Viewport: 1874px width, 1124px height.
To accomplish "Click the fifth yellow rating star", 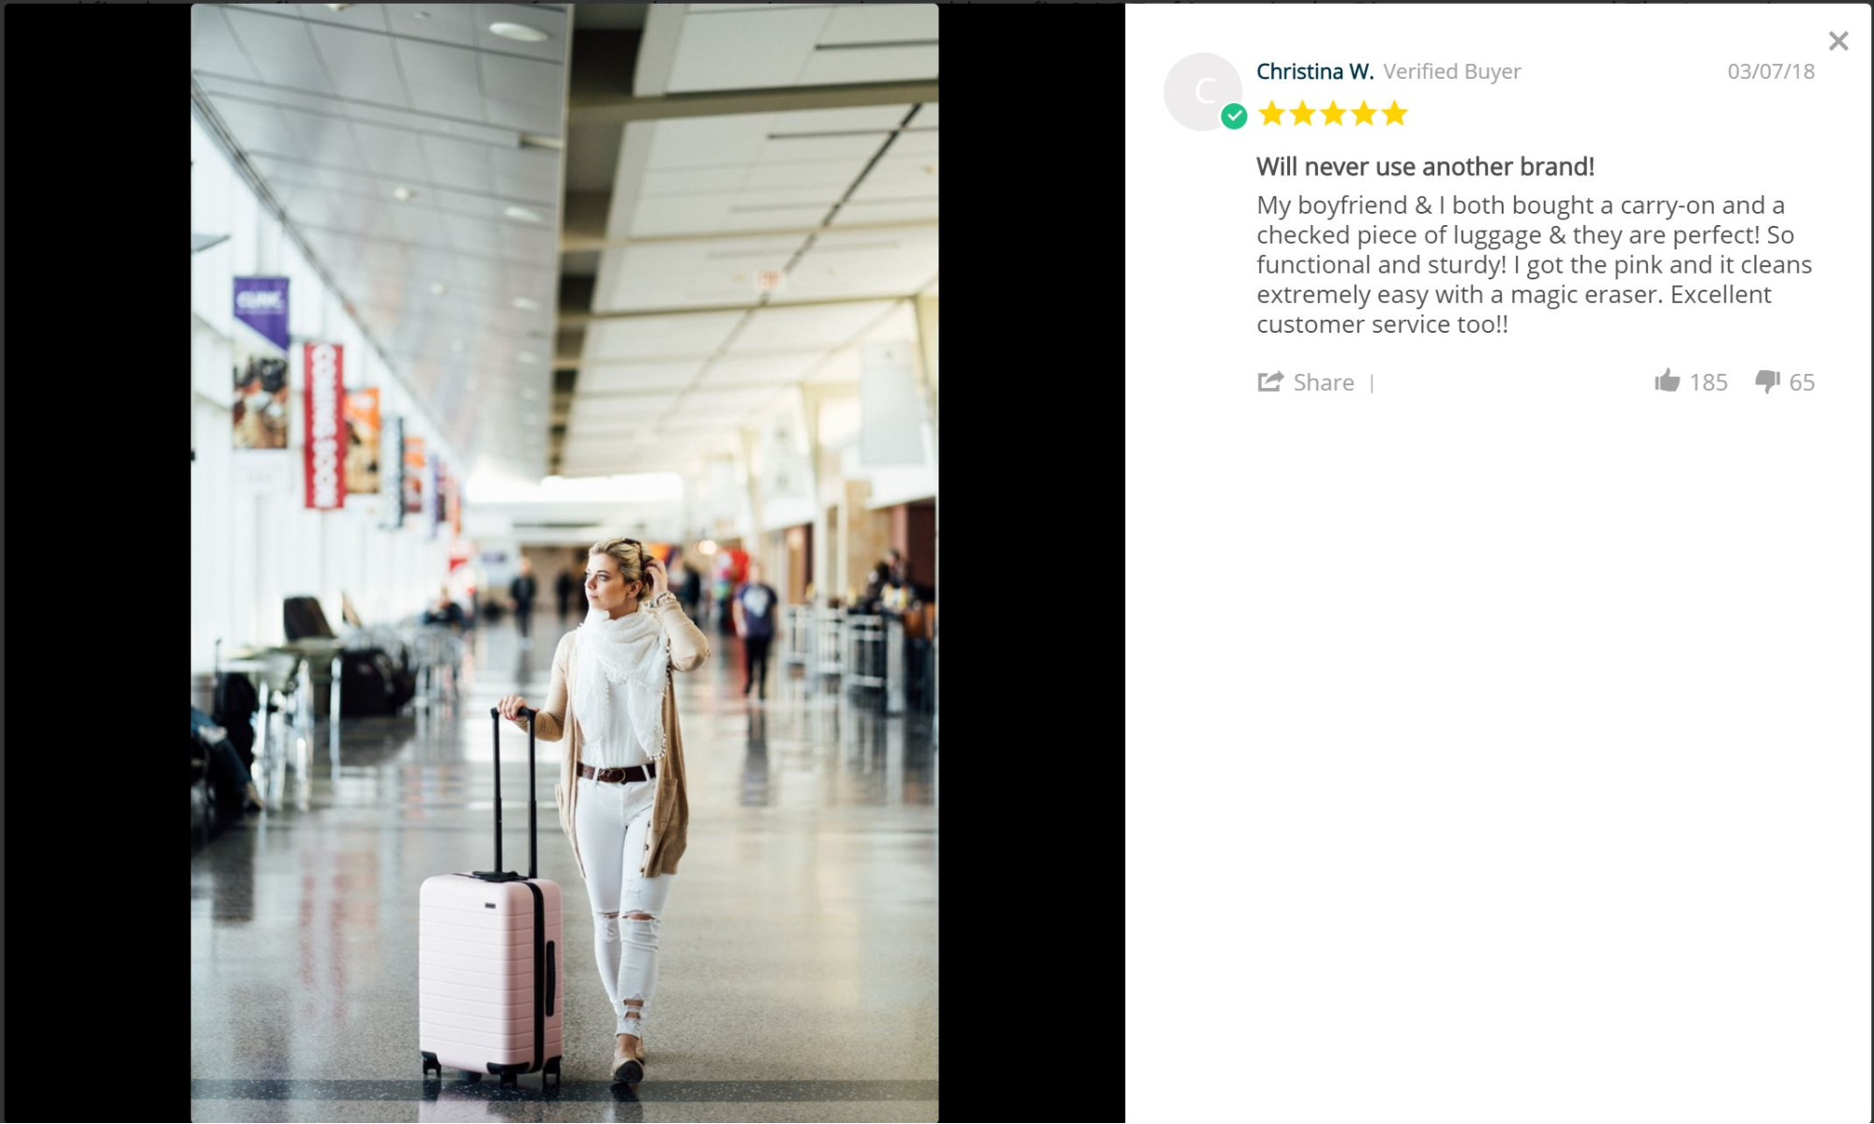I will [1395, 114].
